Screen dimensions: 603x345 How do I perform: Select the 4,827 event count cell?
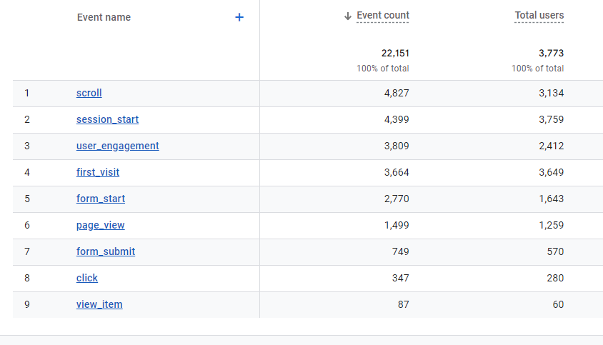click(397, 93)
